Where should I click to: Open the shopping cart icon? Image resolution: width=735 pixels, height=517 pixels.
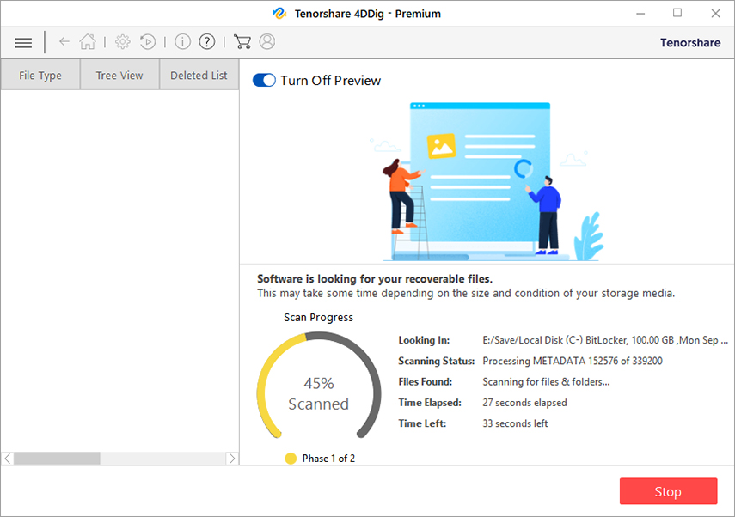[242, 42]
